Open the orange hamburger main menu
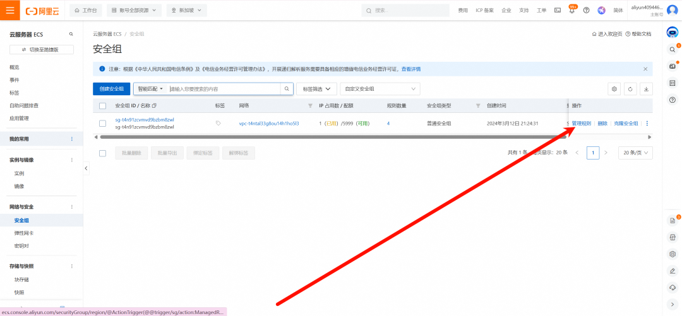This screenshot has width=682, height=316. click(10, 10)
